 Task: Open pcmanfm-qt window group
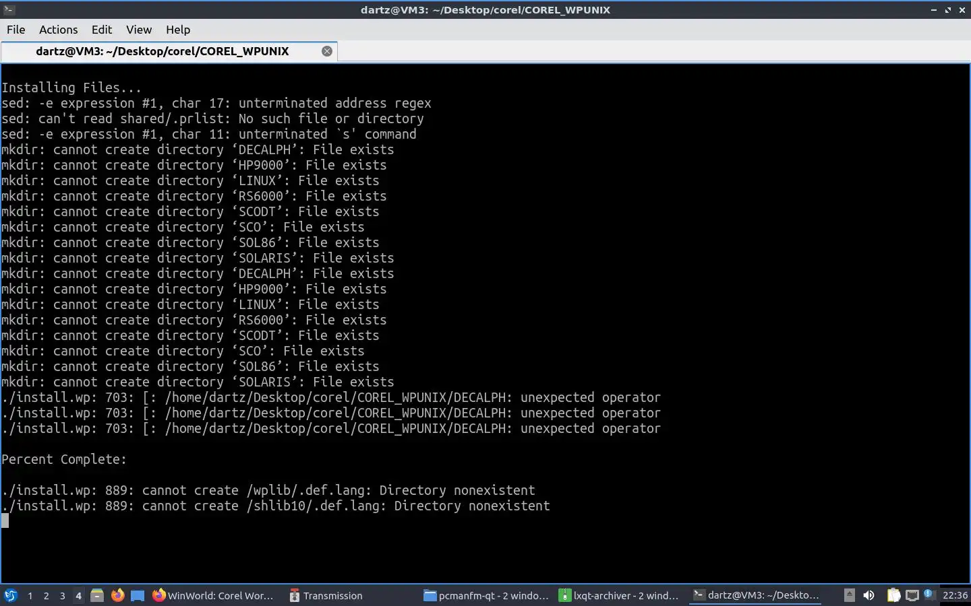486,595
